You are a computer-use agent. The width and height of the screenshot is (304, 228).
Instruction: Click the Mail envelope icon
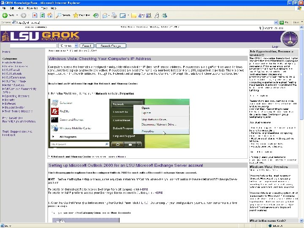[105, 15]
